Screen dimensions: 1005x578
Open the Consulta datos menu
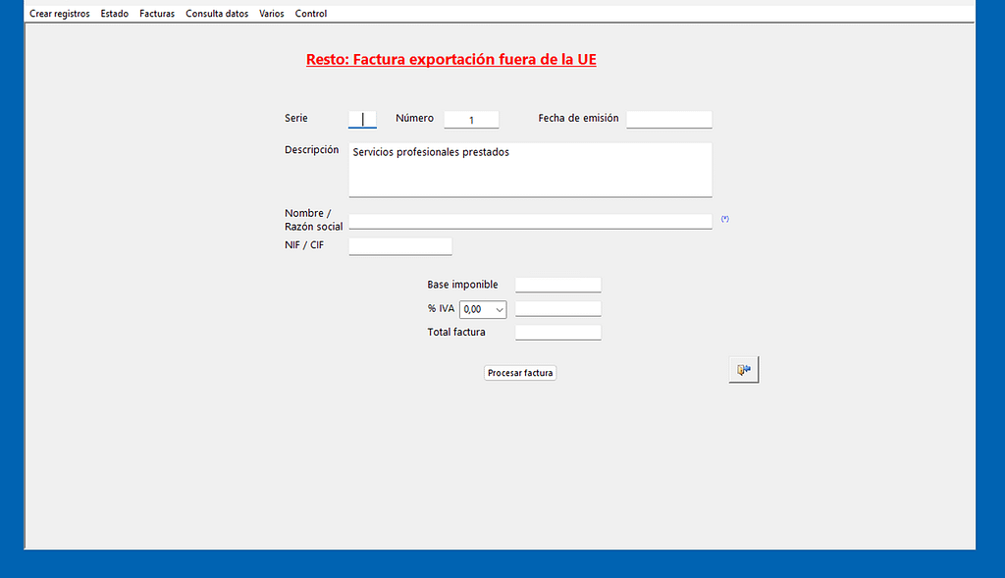(x=217, y=14)
